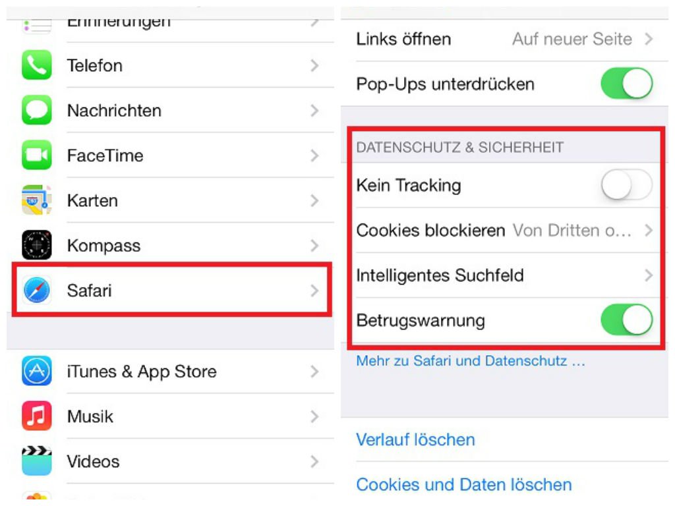Expand Intelligentes Suchfeld settings chevron
Viewport: 675px width, 506px height.
coord(649,275)
